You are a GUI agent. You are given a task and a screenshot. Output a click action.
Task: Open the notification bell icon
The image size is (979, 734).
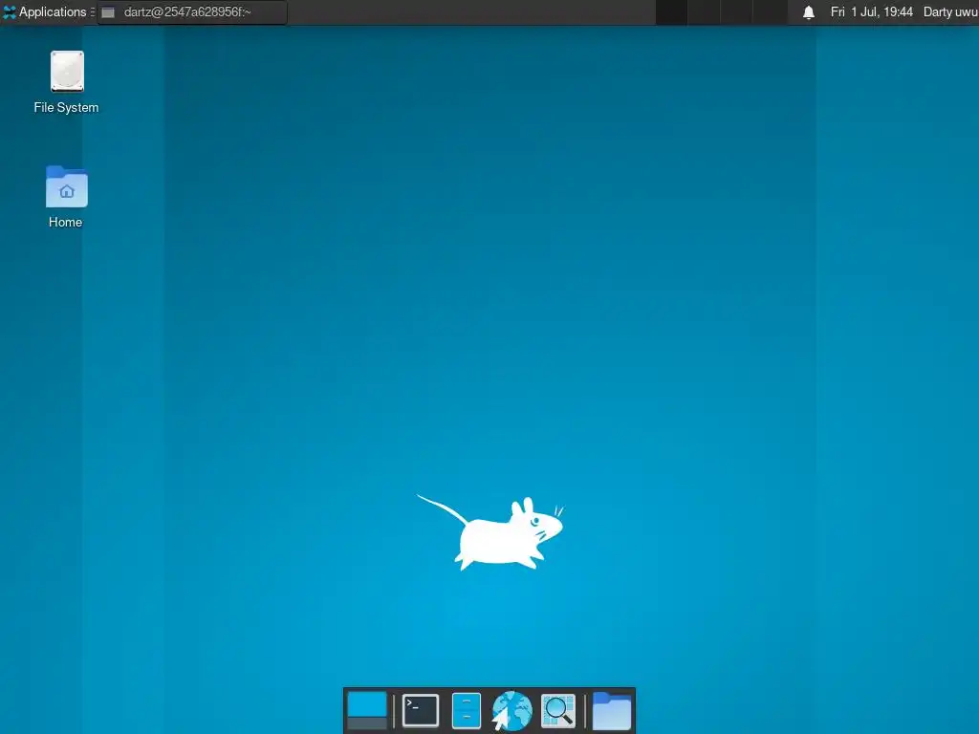tap(809, 12)
